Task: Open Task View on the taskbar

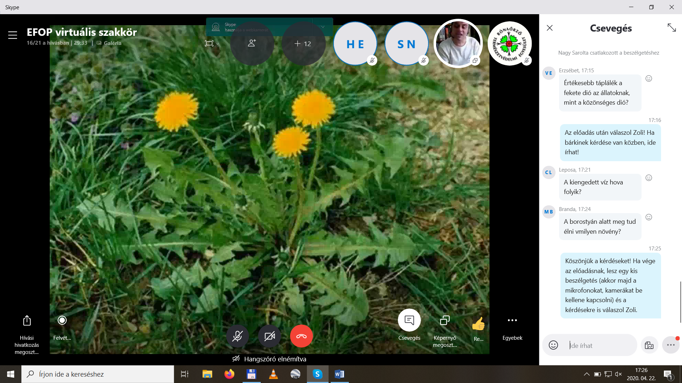Action: [185, 374]
